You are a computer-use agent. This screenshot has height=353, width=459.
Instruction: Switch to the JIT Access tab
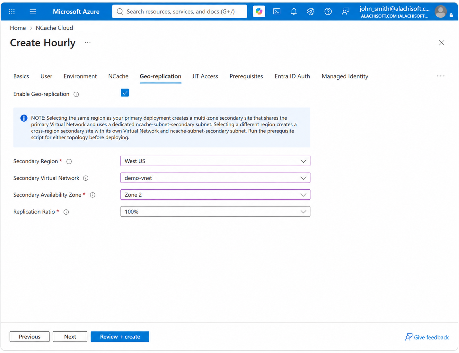[205, 76]
